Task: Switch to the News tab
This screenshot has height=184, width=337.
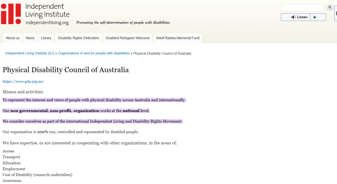Action: pos(30,38)
